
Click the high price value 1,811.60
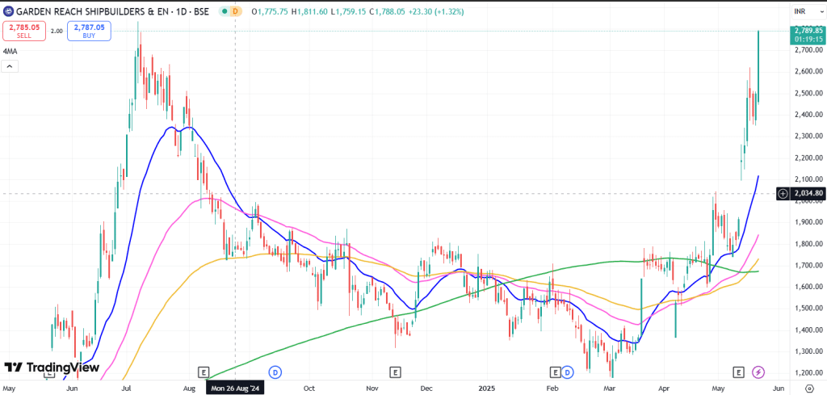coord(314,11)
